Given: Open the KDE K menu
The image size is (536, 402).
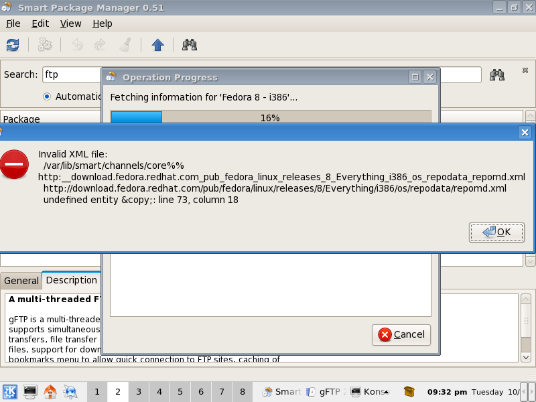Looking at the screenshot, I should click(9, 392).
